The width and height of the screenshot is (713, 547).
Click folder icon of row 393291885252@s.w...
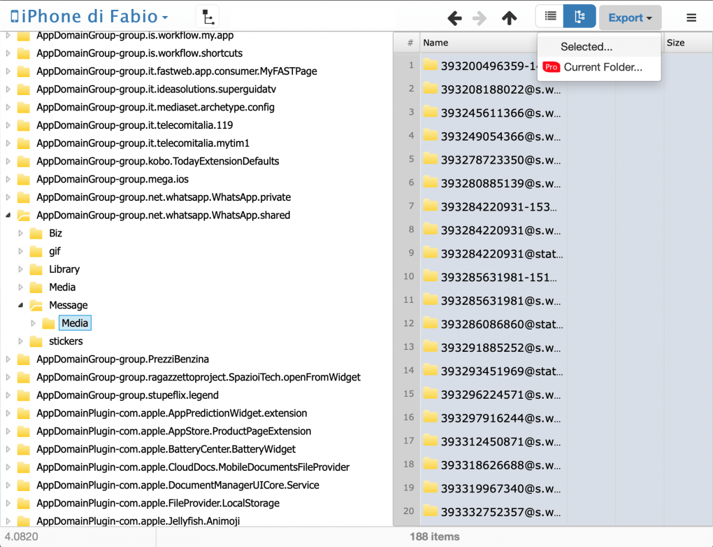[x=430, y=347]
